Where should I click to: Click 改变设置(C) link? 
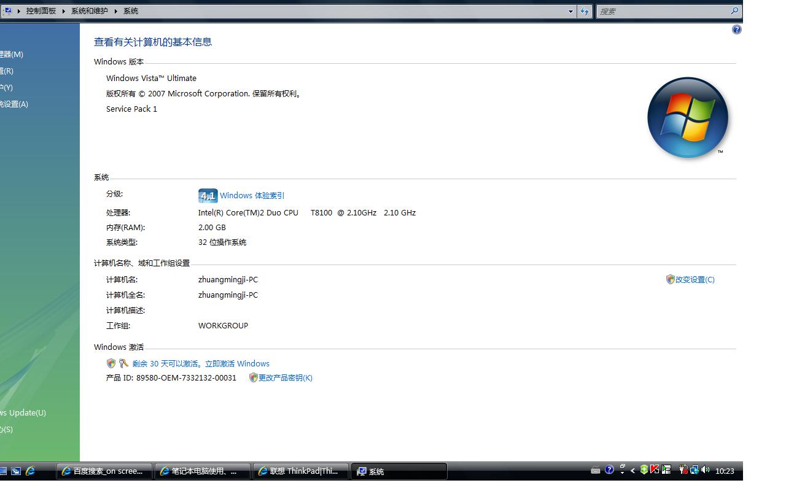(x=695, y=279)
